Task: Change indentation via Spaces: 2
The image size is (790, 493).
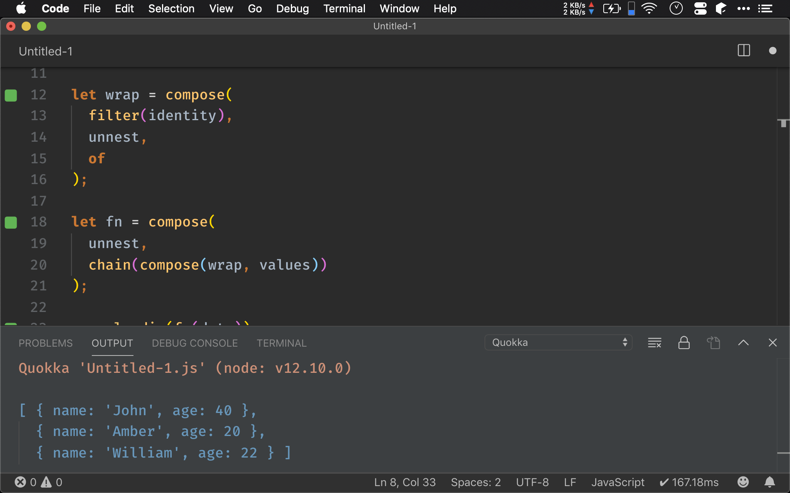Action: 476,482
